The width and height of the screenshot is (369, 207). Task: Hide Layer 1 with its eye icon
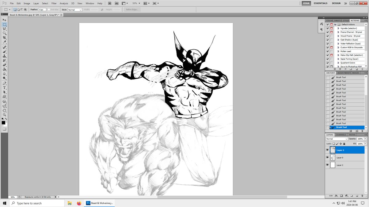click(327, 150)
